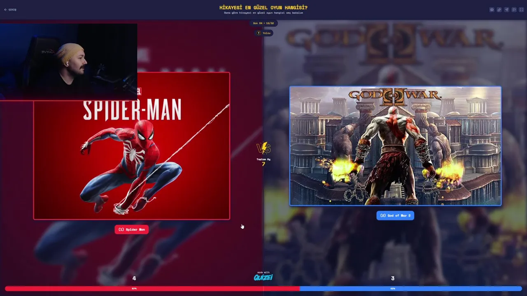Click the subtitle under the quiz title
Image resolution: width=527 pixels, height=296 pixels.
pyautogui.click(x=263, y=13)
